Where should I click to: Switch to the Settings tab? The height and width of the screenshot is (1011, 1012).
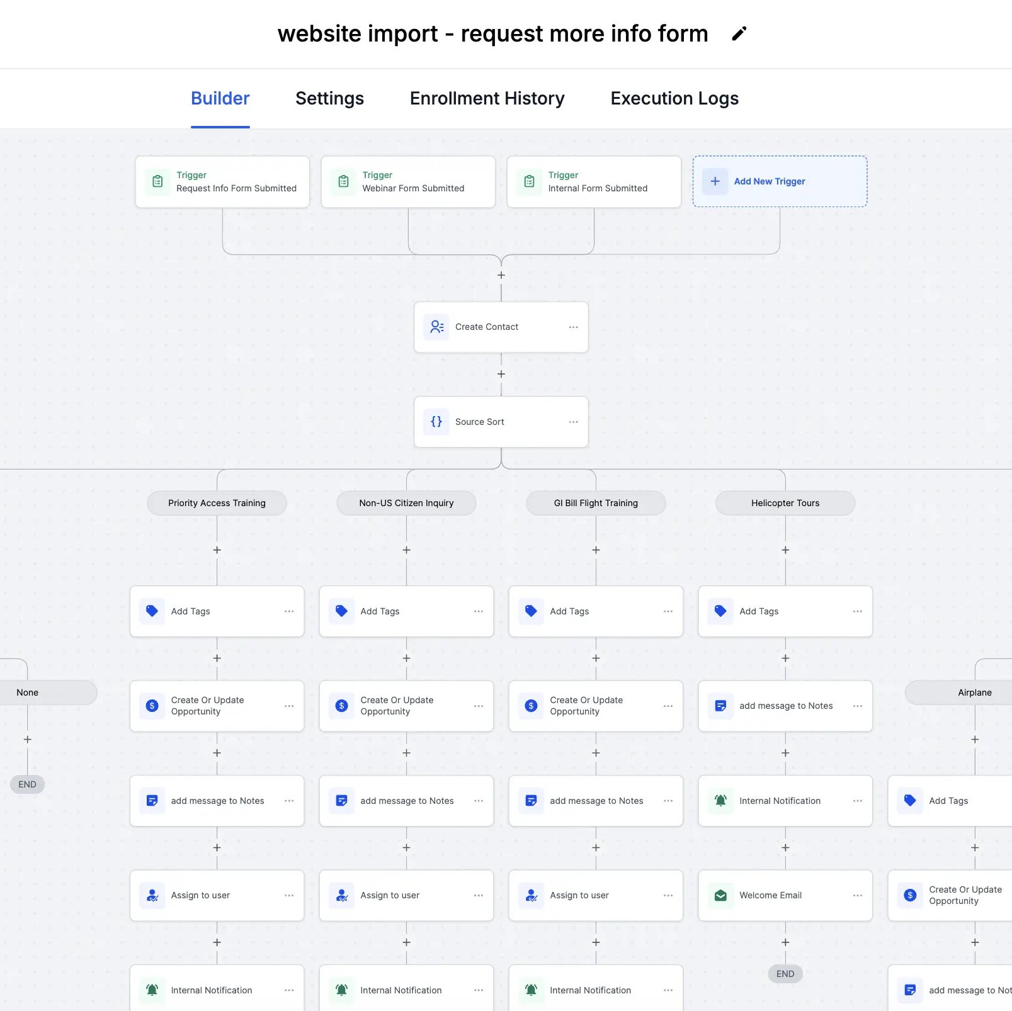coord(329,98)
